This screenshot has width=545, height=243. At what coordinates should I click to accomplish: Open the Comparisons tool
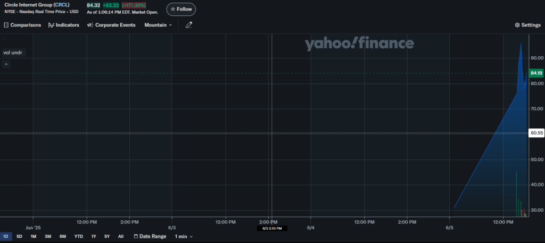(x=22, y=25)
